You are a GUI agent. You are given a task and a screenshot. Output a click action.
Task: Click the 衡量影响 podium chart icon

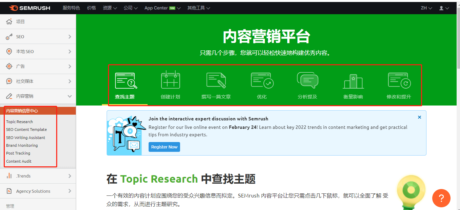tap(353, 81)
